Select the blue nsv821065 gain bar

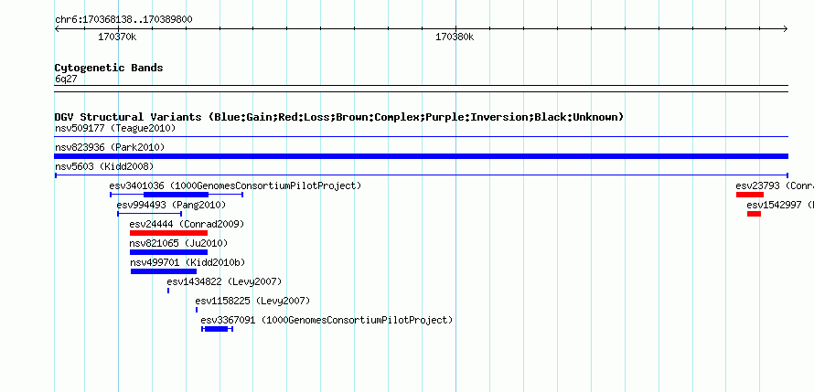pyautogui.click(x=168, y=252)
